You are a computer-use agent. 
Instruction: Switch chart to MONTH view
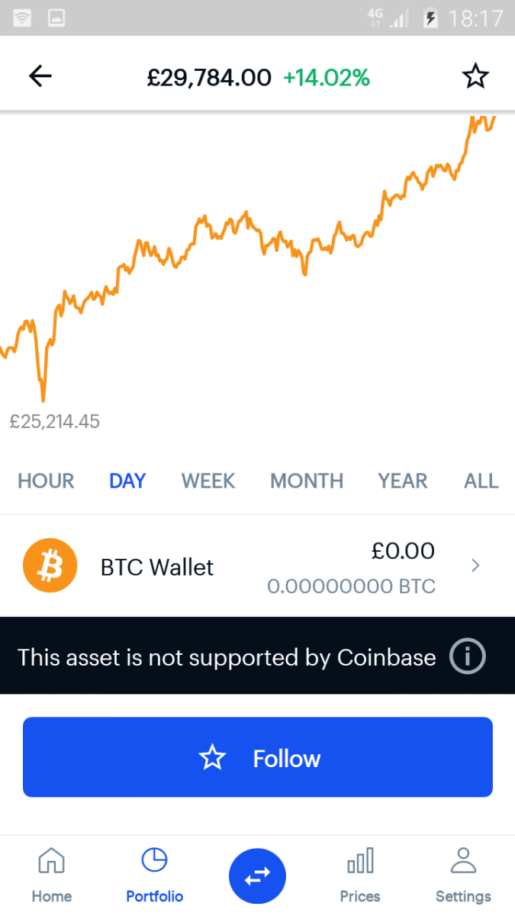click(306, 481)
